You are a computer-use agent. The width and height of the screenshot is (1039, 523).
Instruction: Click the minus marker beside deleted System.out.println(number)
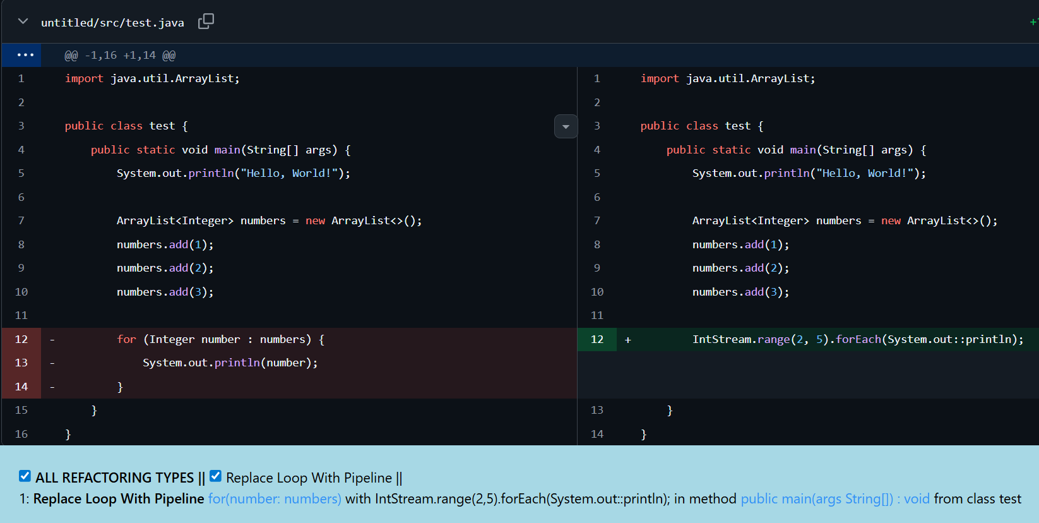[52, 363]
